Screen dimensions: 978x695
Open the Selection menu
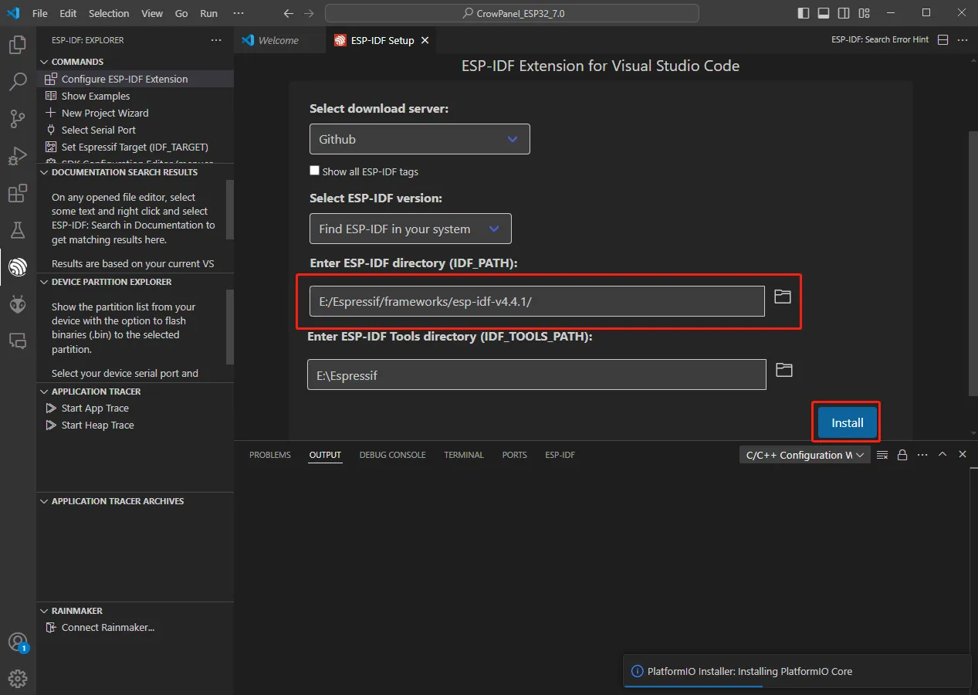pos(109,13)
